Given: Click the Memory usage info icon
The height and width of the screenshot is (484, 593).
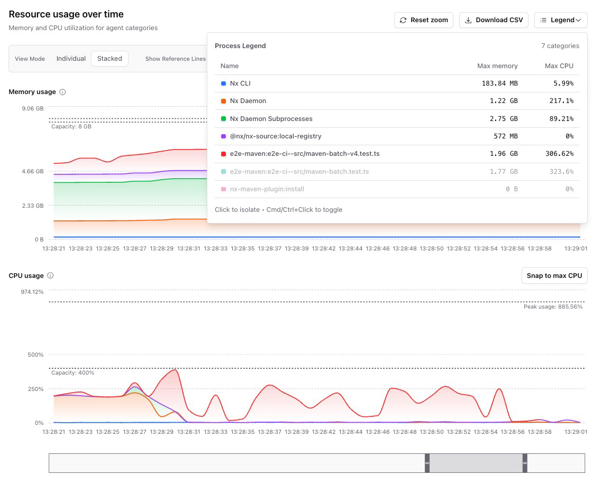Looking at the screenshot, I should pos(62,92).
